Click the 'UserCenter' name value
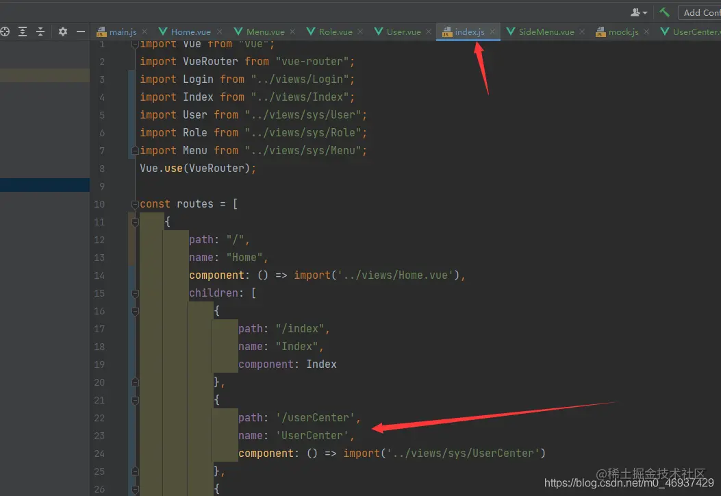This screenshot has width=721, height=496. click(312, 435)
